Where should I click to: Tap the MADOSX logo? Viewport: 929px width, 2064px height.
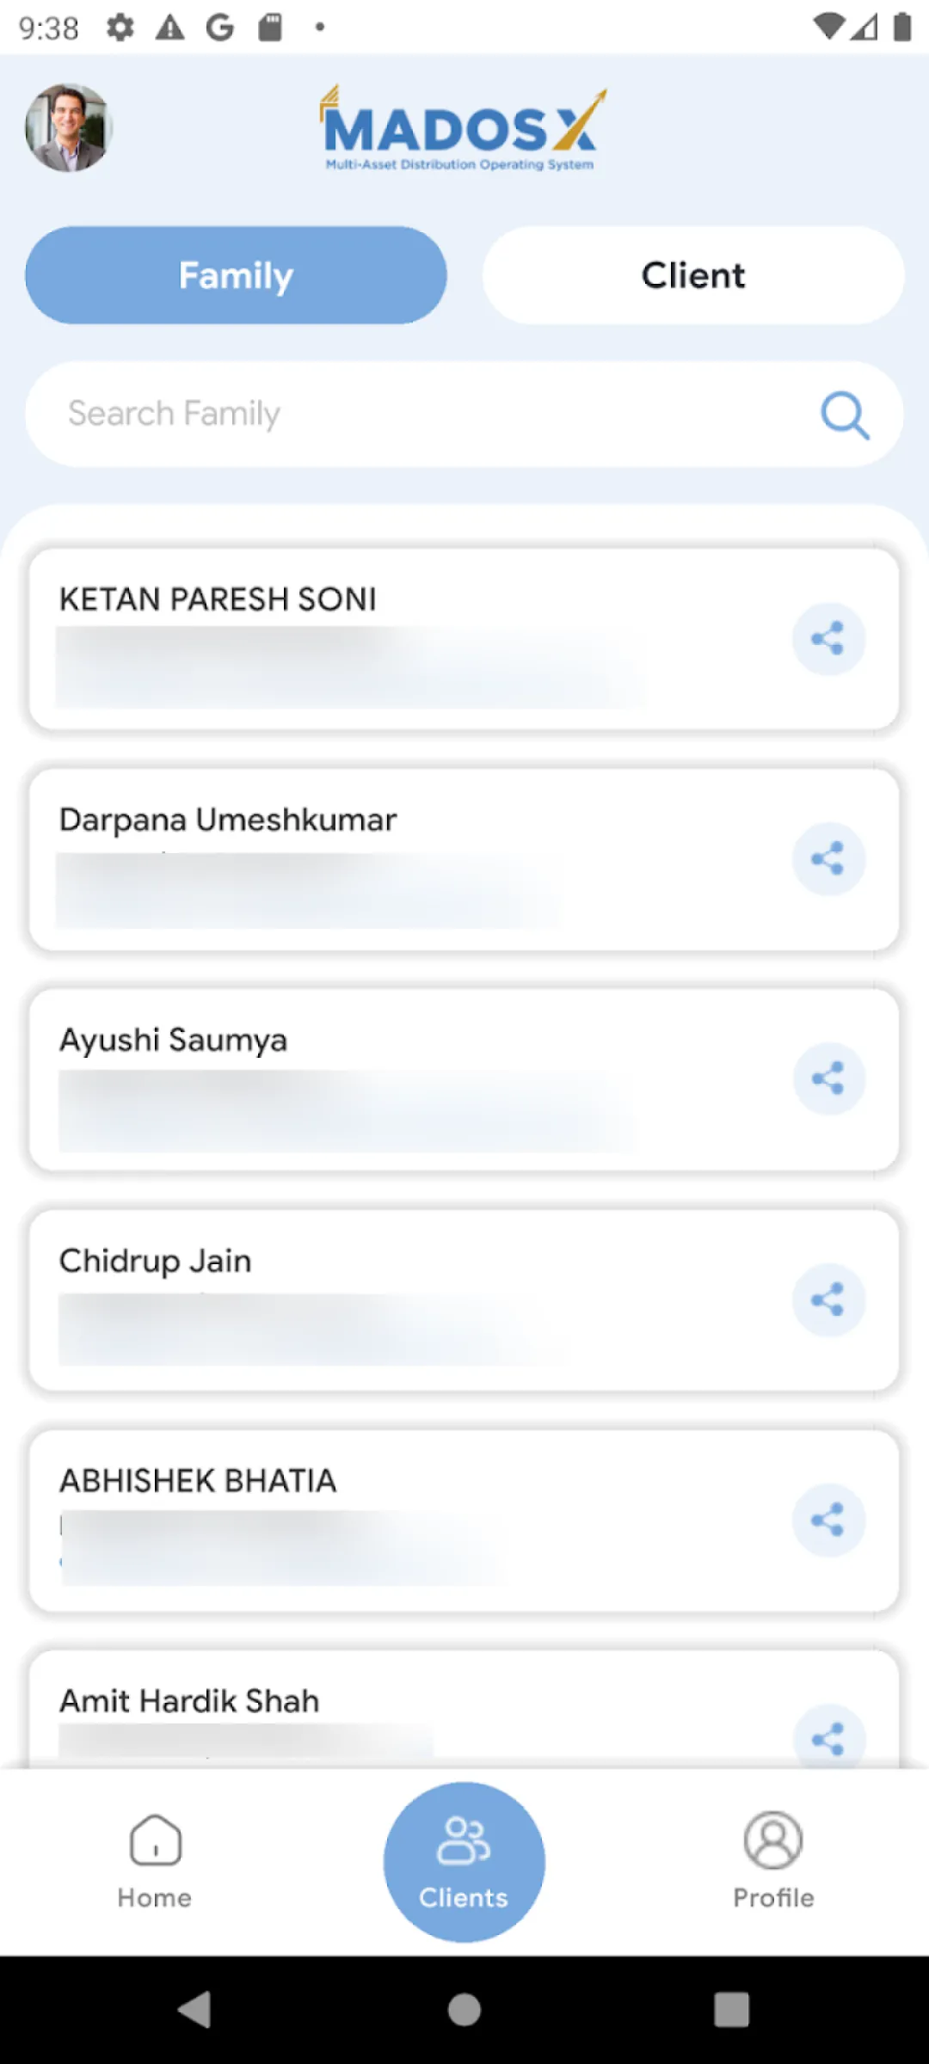tap(463, 129)
